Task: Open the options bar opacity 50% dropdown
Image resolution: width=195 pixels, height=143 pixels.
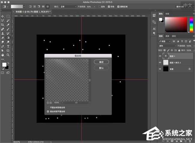Action: click(94, 7)
